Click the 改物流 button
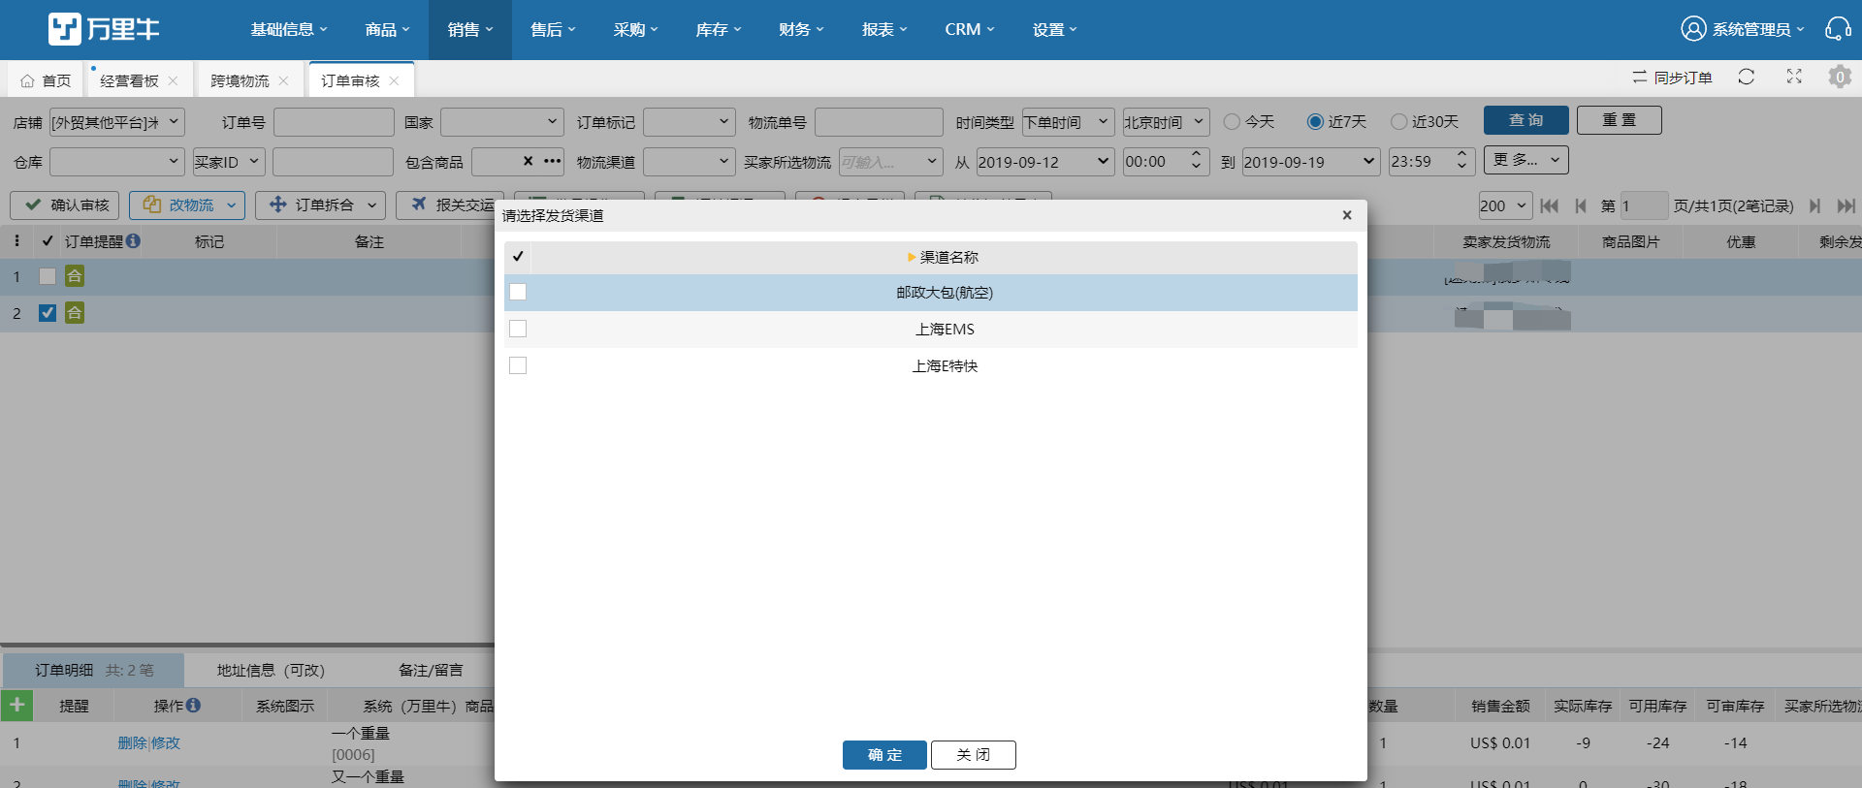The width and height of the screenshot is (1862, 788). [x=187, y=205]
